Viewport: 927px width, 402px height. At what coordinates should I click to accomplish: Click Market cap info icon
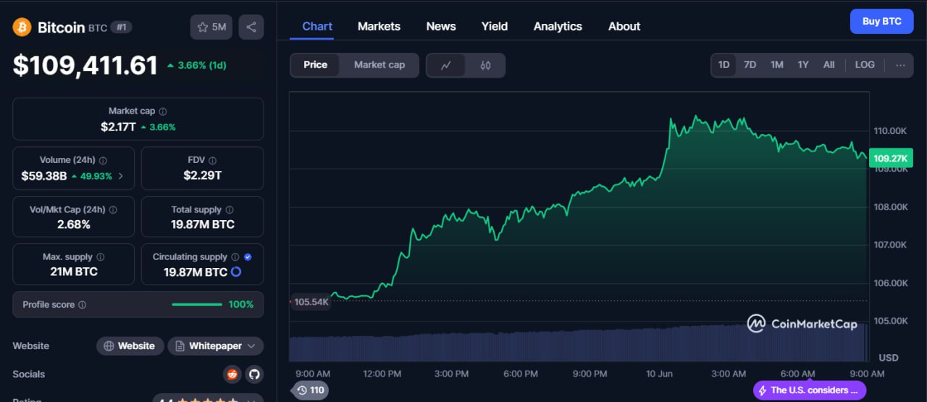pos(163,112)
